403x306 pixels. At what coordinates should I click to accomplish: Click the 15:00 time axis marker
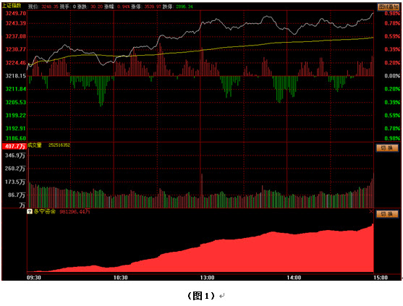(x=381, y=278)
